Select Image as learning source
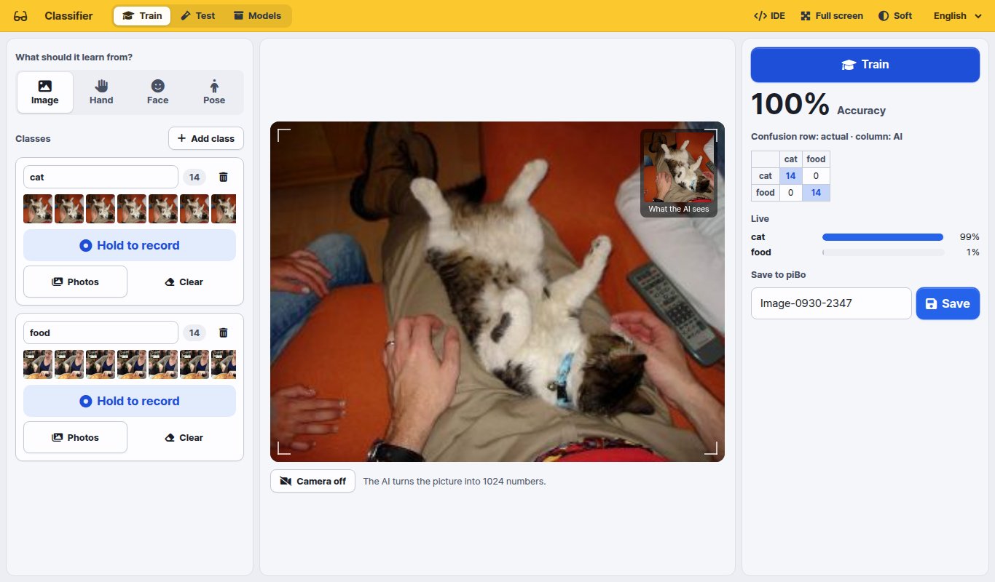The image size is (995, 582). click(x=45, y=92)
